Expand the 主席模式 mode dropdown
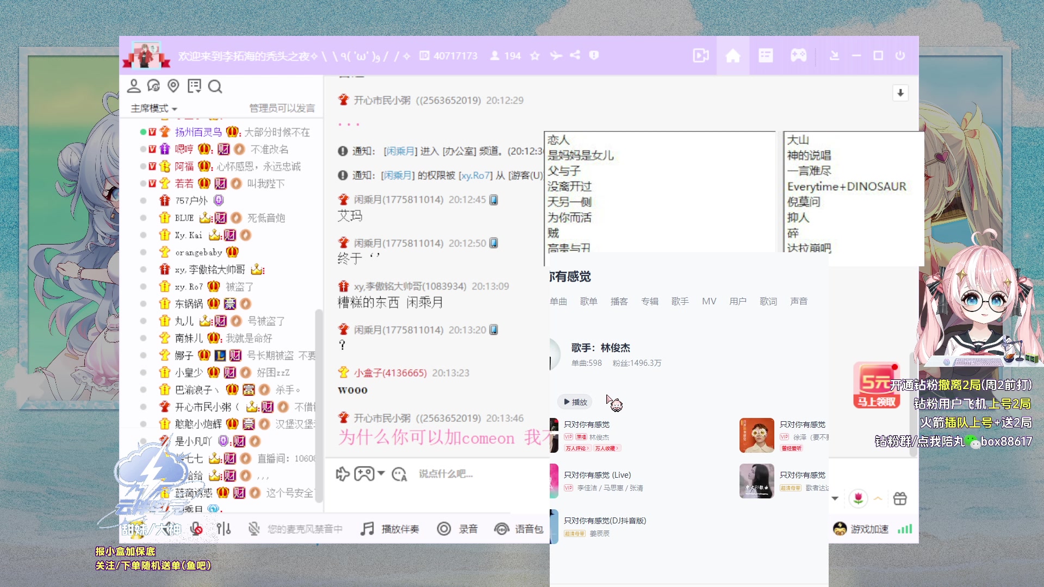This screenshot has width=1044, height=587. (x=151, y=108)
